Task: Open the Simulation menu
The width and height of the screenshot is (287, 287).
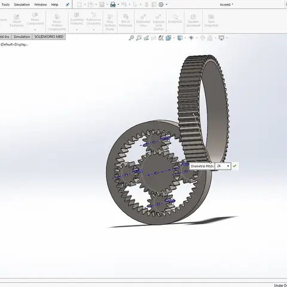Action: [22, 5]
